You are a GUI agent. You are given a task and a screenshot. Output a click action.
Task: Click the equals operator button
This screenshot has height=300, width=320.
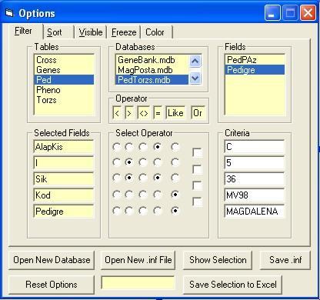158,113
